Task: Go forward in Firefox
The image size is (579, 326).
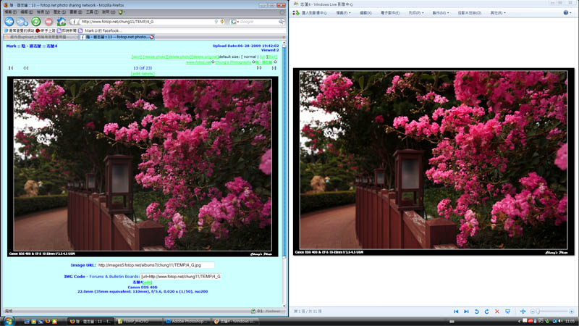Action: 22,22
